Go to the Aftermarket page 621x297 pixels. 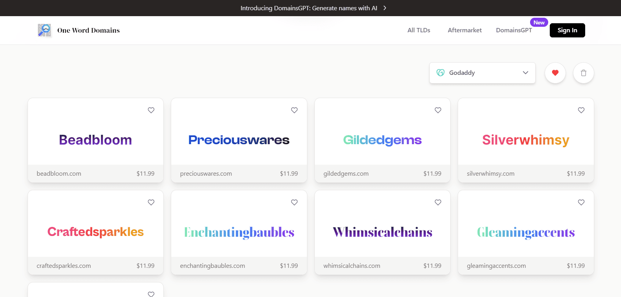[x=464, y=30]
